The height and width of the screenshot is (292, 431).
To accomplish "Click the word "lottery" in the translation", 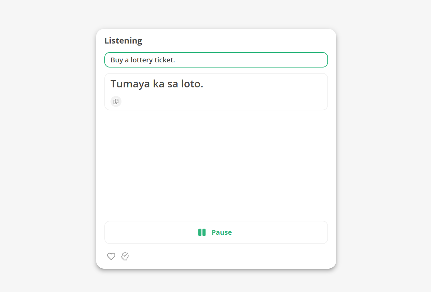I will click(x=142, y=60).
